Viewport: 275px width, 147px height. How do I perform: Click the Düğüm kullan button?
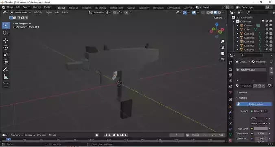pos(254,104)
